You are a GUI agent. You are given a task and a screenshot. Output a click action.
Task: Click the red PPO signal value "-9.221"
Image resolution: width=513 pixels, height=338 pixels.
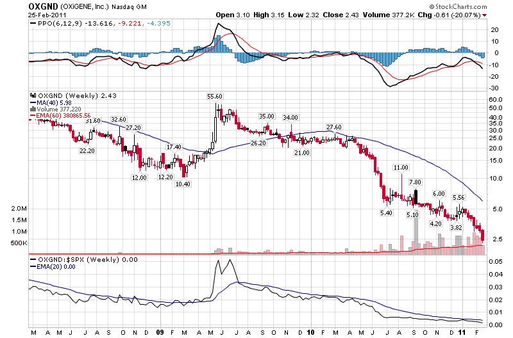coord(130,24)
